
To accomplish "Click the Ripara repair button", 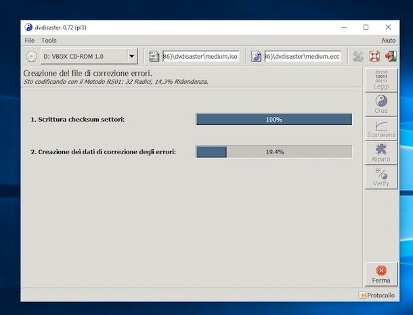I will pyautogui.click(x=381, y=153).
